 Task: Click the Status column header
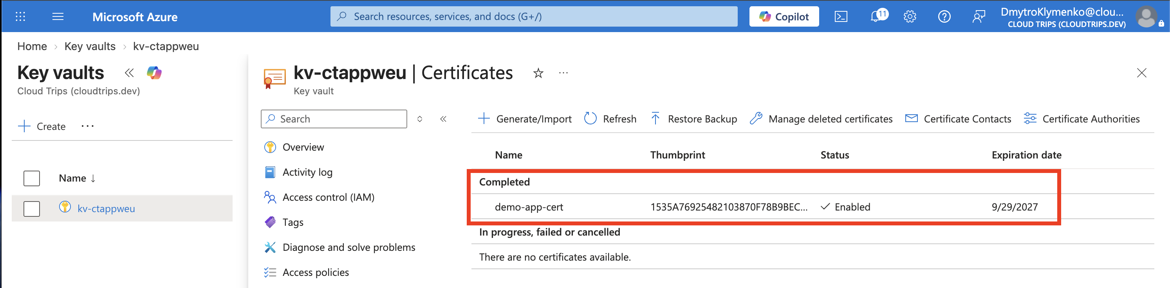(835, 155)
